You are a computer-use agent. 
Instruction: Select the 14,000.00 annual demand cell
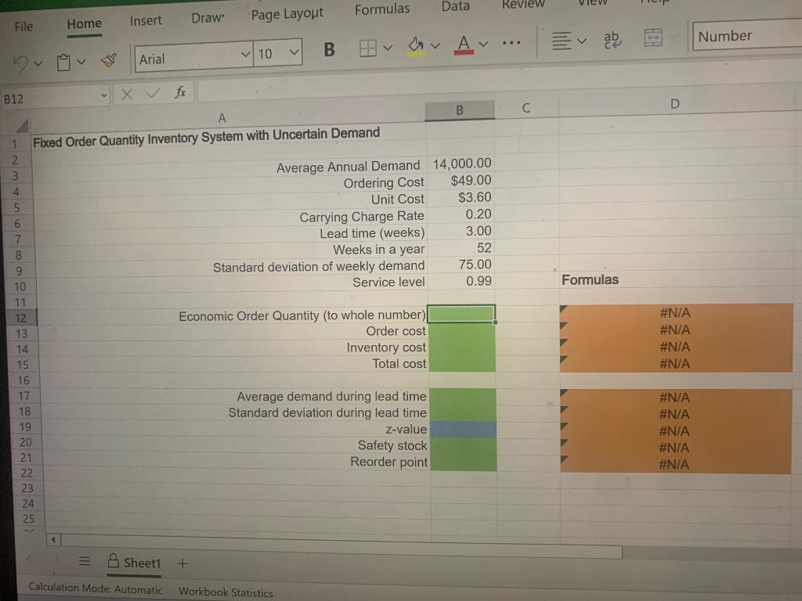[461, 164]
